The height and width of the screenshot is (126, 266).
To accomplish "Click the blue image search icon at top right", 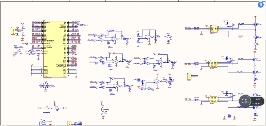I will coord(260,5).
